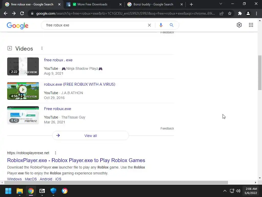Show hidden tray icons chevron
Image resolution: width=262 pixels, height=197 pixels.
pos(225,191)
